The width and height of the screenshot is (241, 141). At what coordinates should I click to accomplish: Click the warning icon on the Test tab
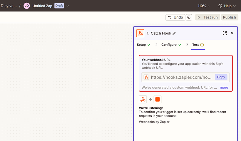[202, 45]
